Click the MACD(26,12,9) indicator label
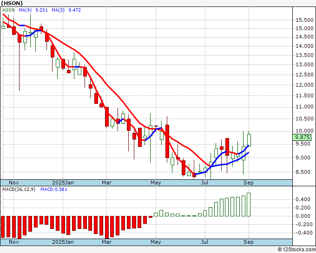 19,190
